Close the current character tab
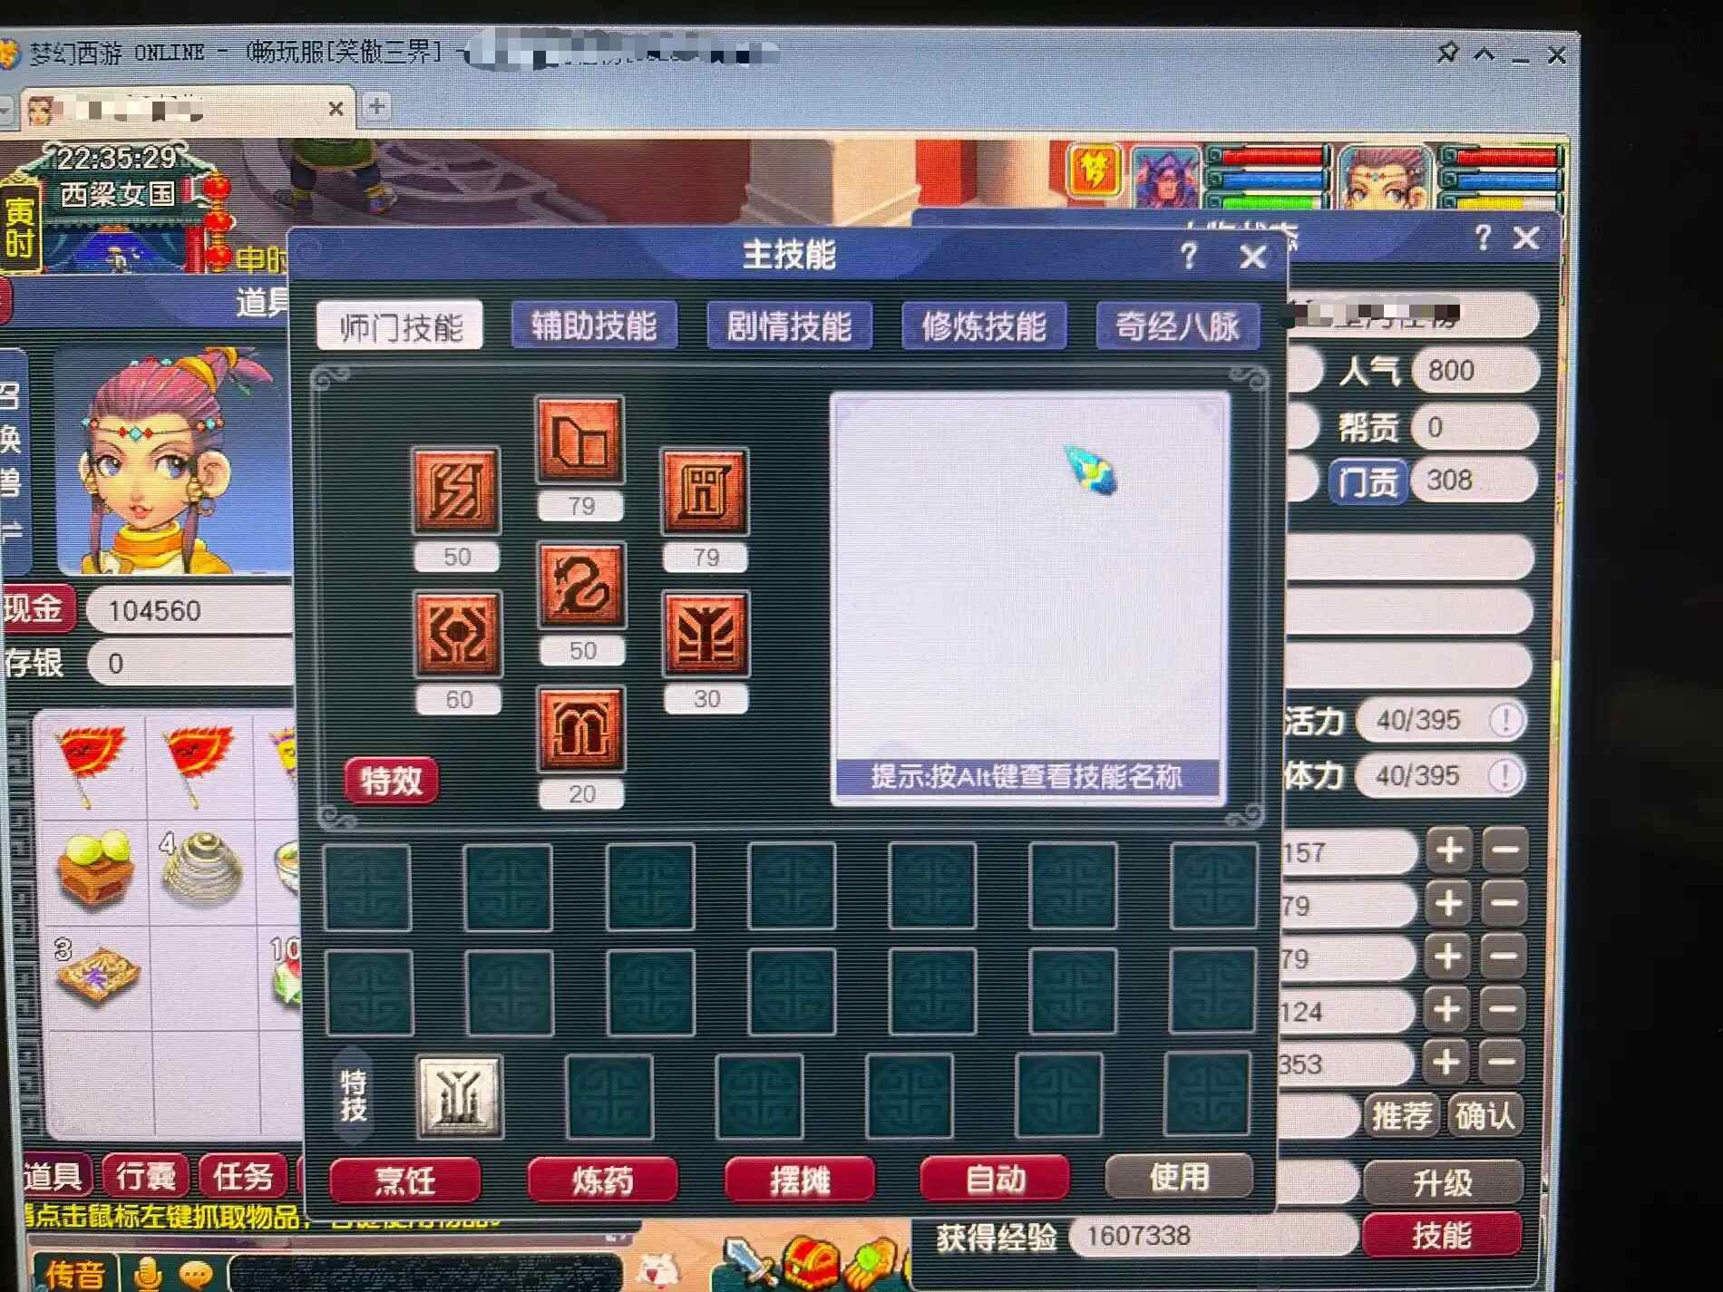The image size is (1723, 1292). (336, 109)
